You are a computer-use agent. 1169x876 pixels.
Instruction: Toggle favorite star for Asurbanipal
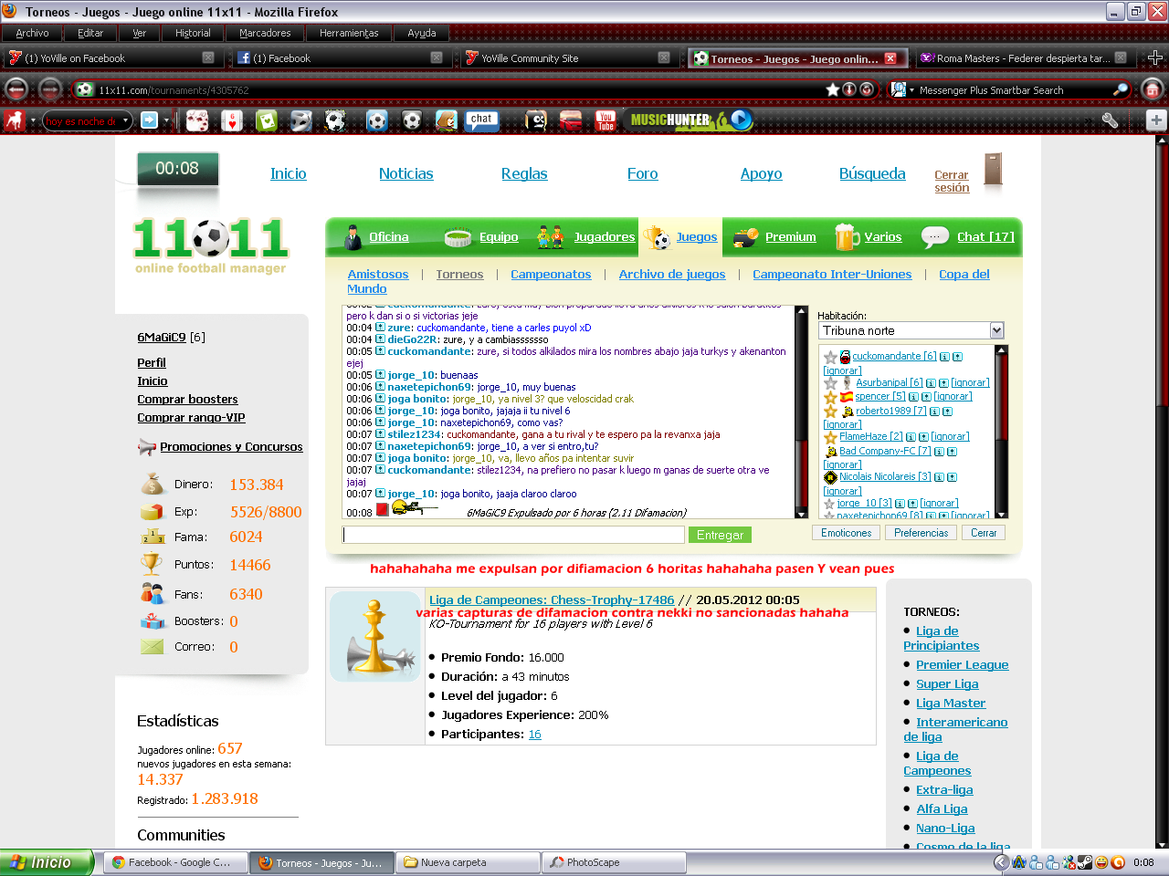[x=830, y=383]
